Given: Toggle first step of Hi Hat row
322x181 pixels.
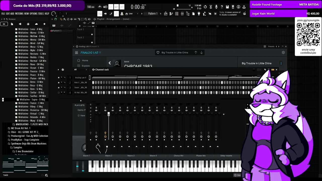Looking at the screenshot, I should (x=93, y=93).
